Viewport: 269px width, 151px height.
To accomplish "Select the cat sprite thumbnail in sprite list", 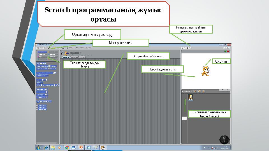I will coord(191,97).
